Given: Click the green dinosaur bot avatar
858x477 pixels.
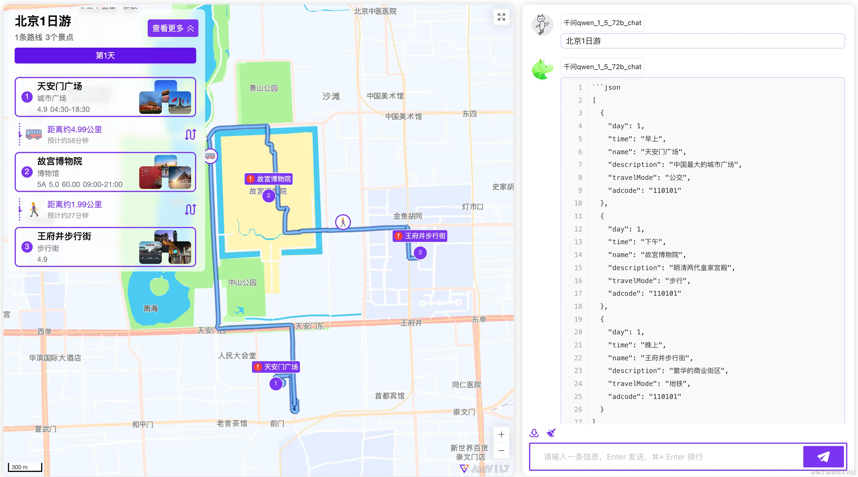Looking at the screenshot, I should tap(542, 69).
